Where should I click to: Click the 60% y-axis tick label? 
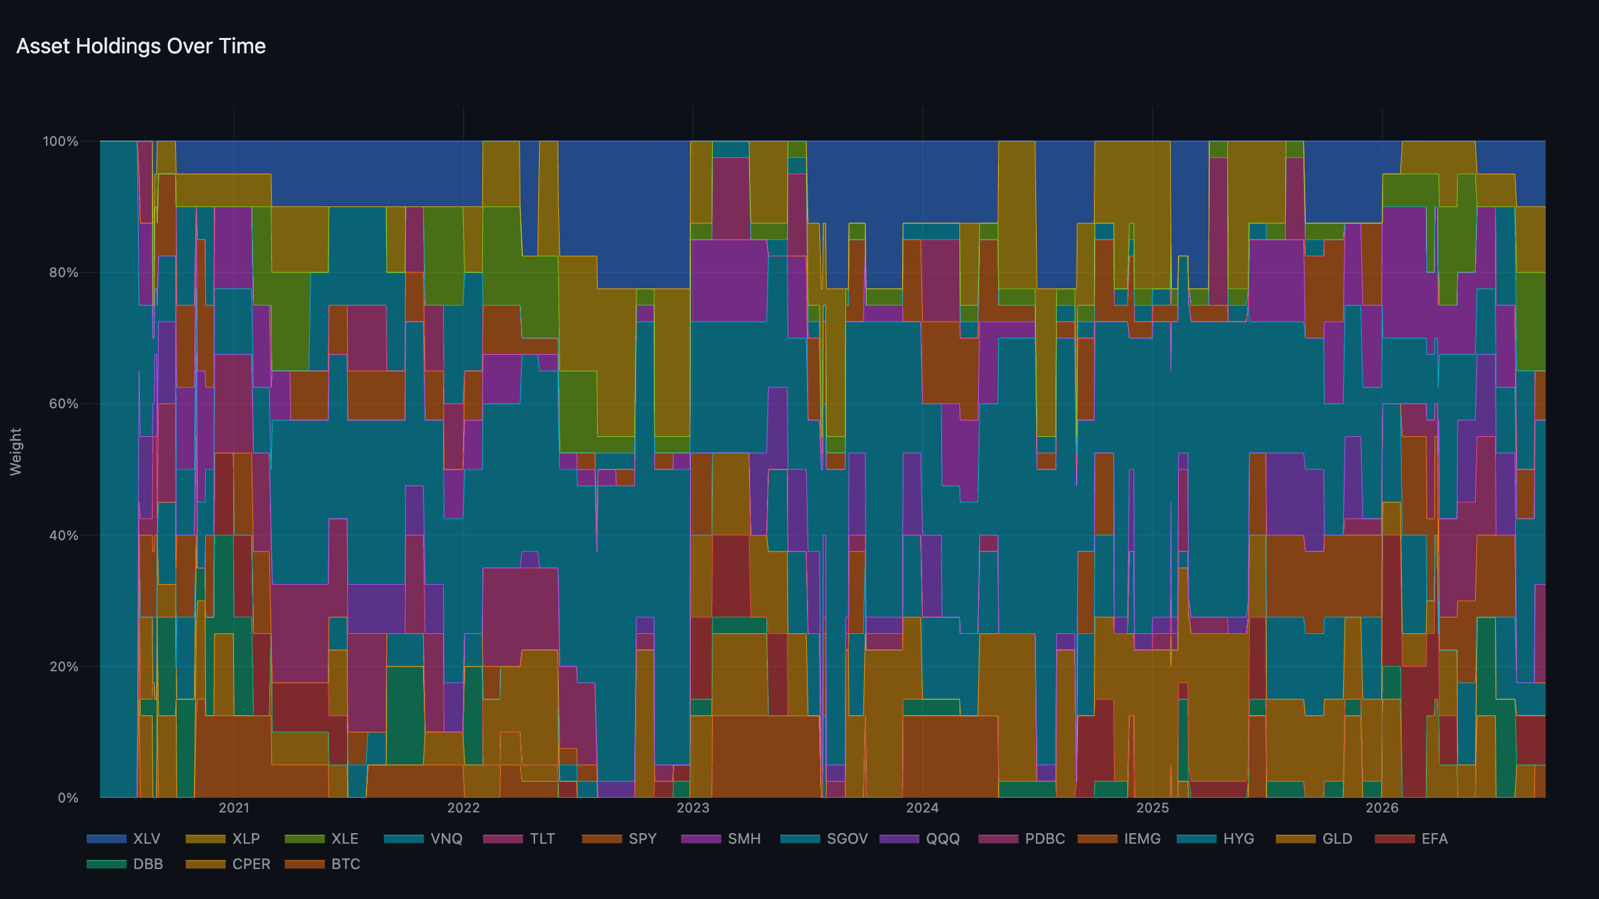64,404
